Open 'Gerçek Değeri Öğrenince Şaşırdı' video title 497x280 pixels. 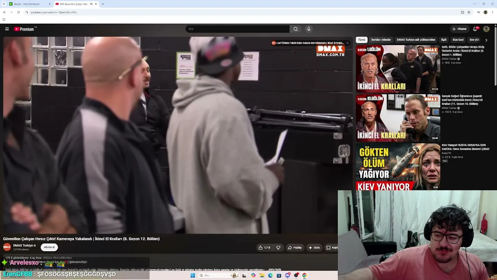462,100
